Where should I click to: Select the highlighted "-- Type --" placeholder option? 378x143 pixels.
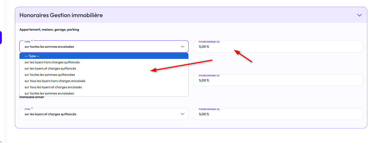click(x=104, y=56)
